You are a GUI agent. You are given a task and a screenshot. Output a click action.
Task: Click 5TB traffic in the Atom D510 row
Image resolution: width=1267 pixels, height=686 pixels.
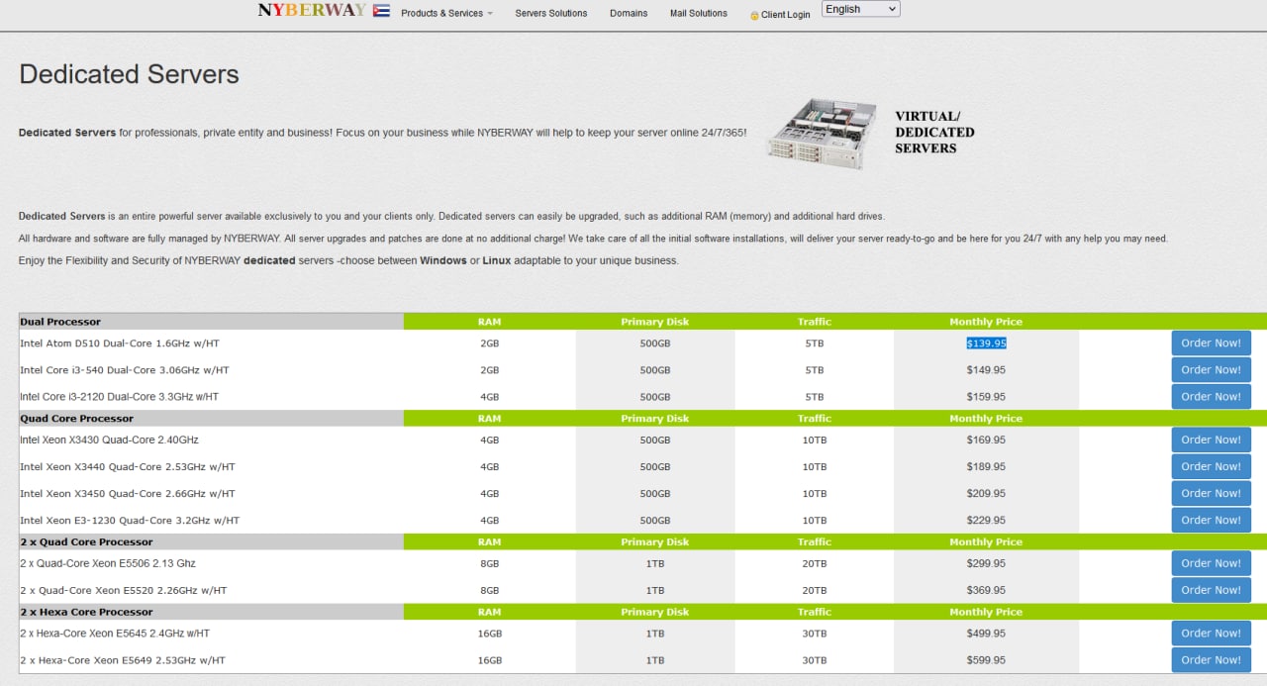[815, 343]
